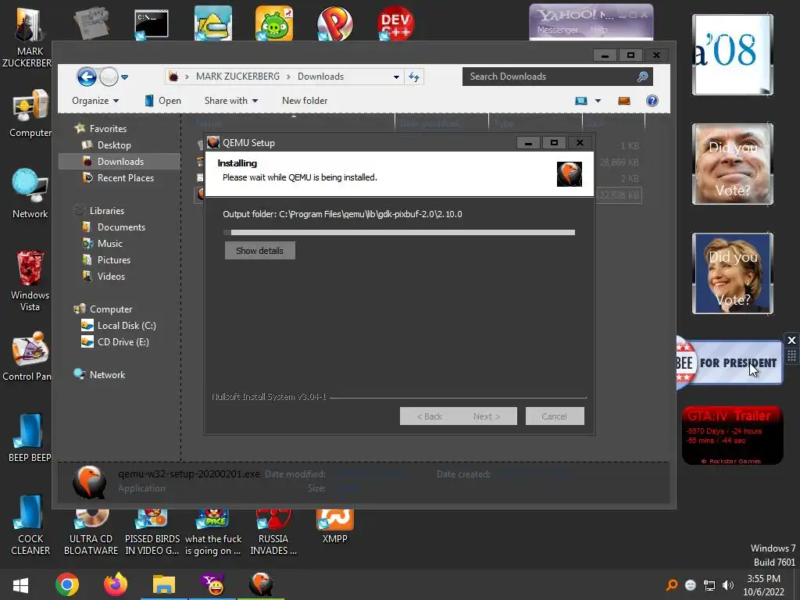Click the Show details button in QEMU Setup
Viewport: 800px width, 600px height.
[x=259, y=251]
